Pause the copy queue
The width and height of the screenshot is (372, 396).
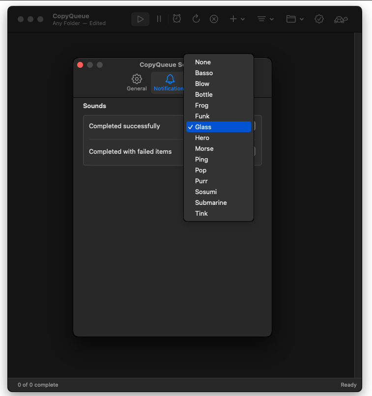159,19
